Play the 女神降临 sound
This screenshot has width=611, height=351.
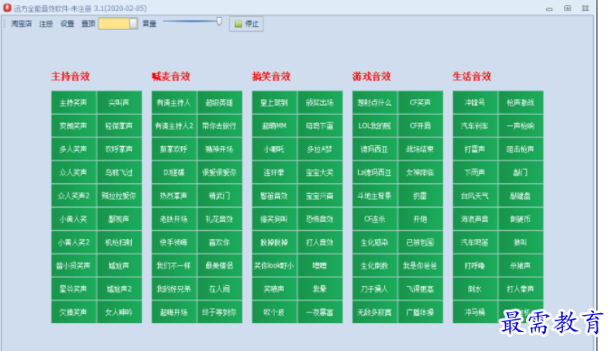click(x=420, y=172)
